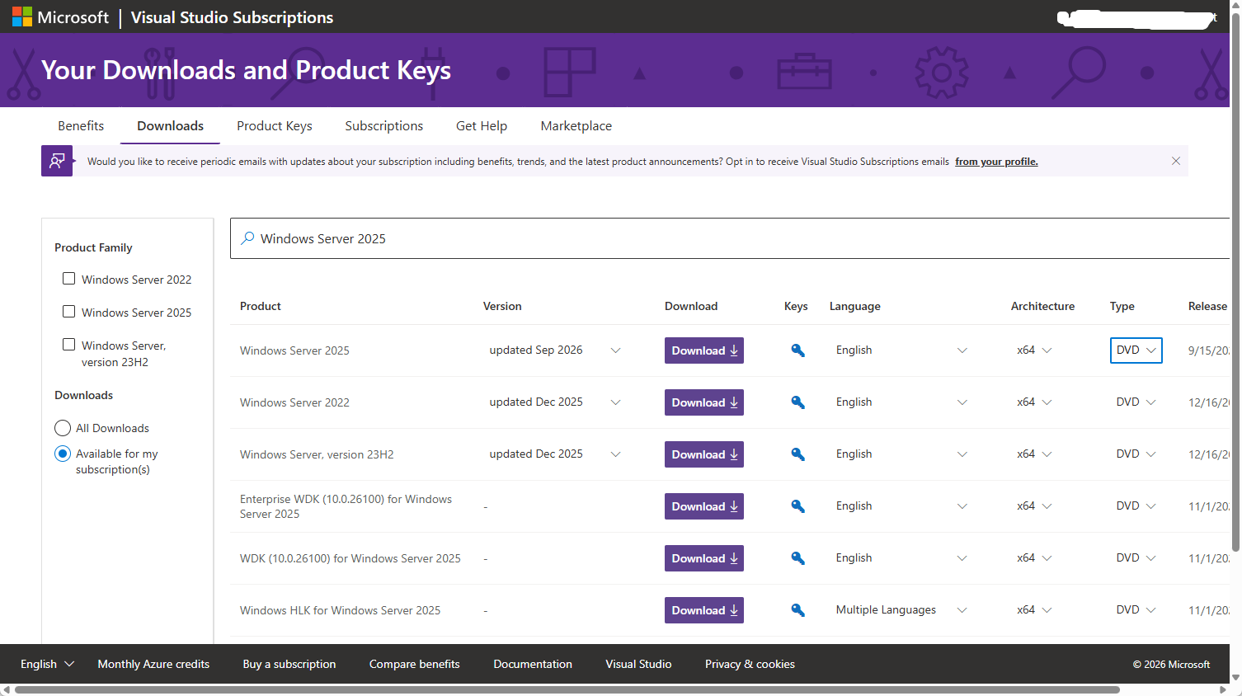Click the horizontal scrollbar at bottom
This screenshot has width=1242, height=696.
[567, 689]
